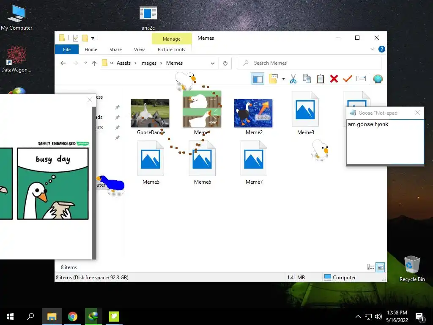The width and height of the screenshot is (433, 325).
Task: Open the address bar history dropdown
Action: click(x=213, y=63)
